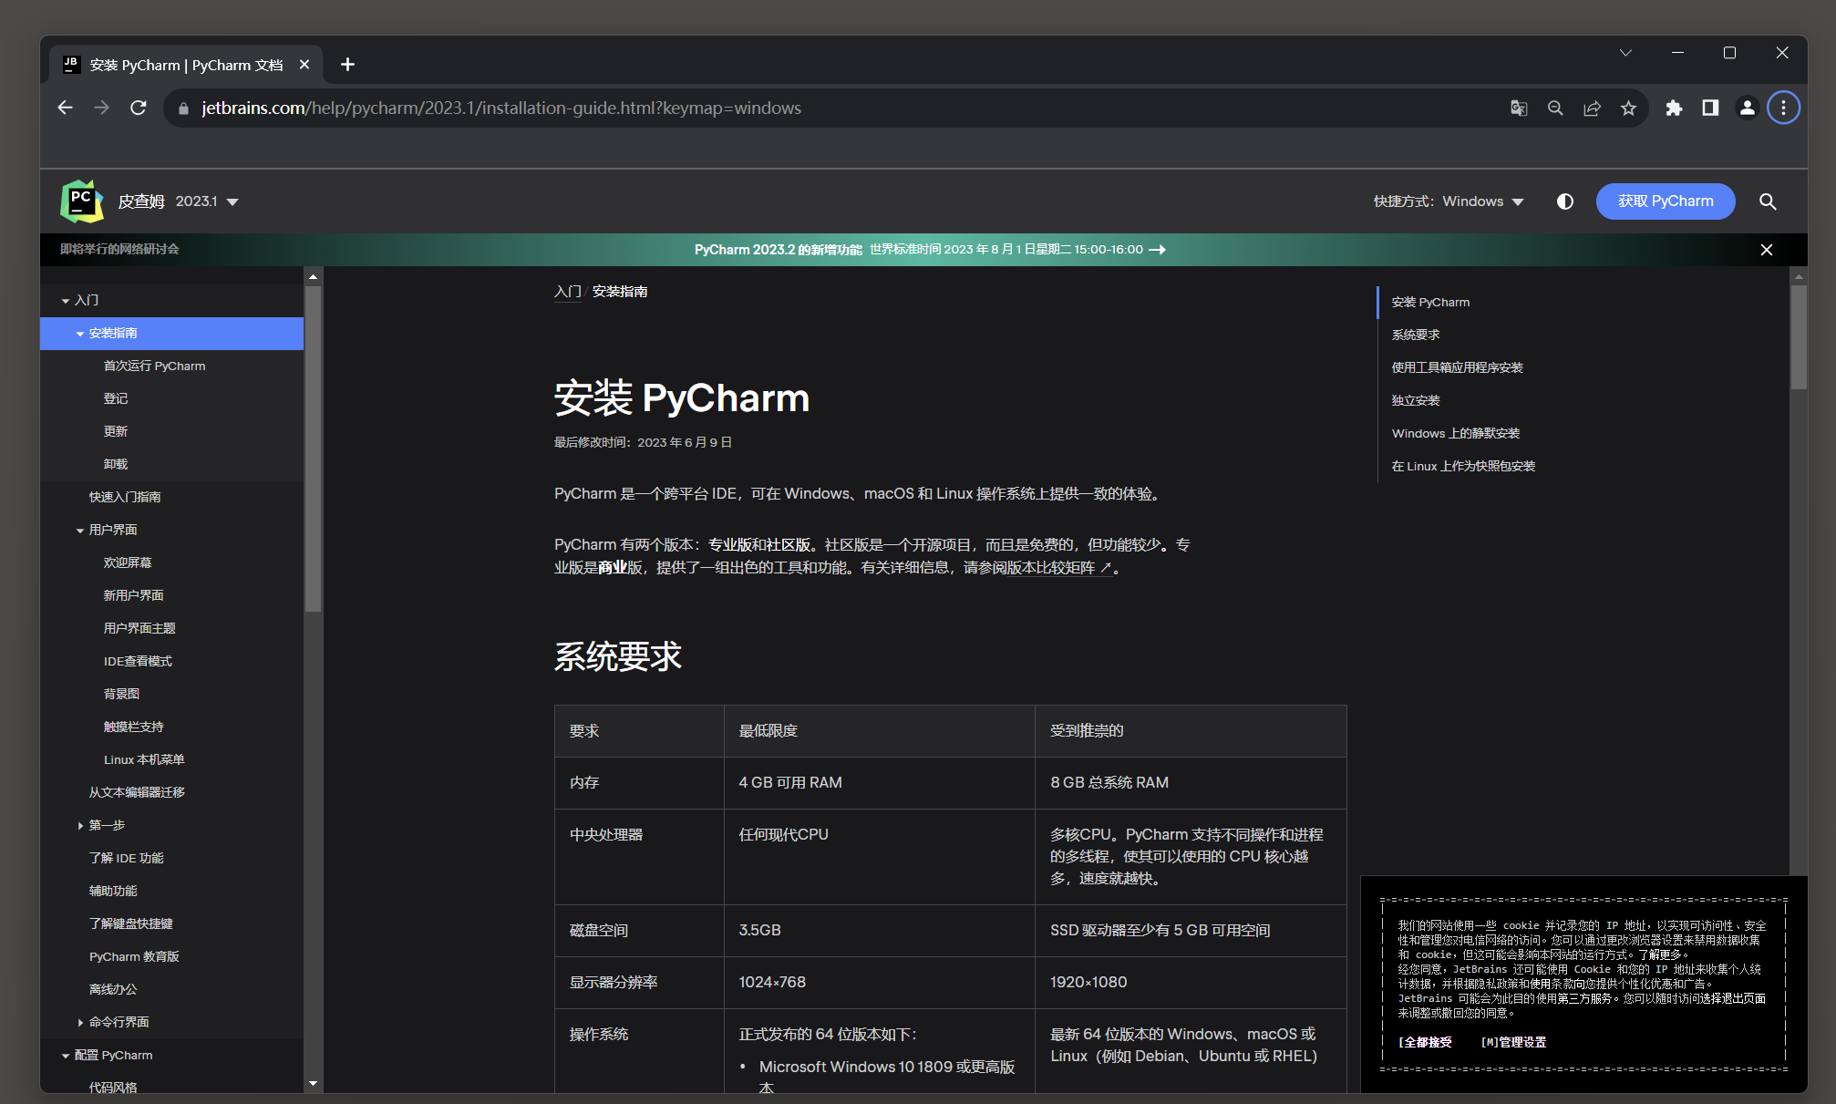Click the 入门 breadcrumb link
1836x1104 pixels.
click(567, 292)
